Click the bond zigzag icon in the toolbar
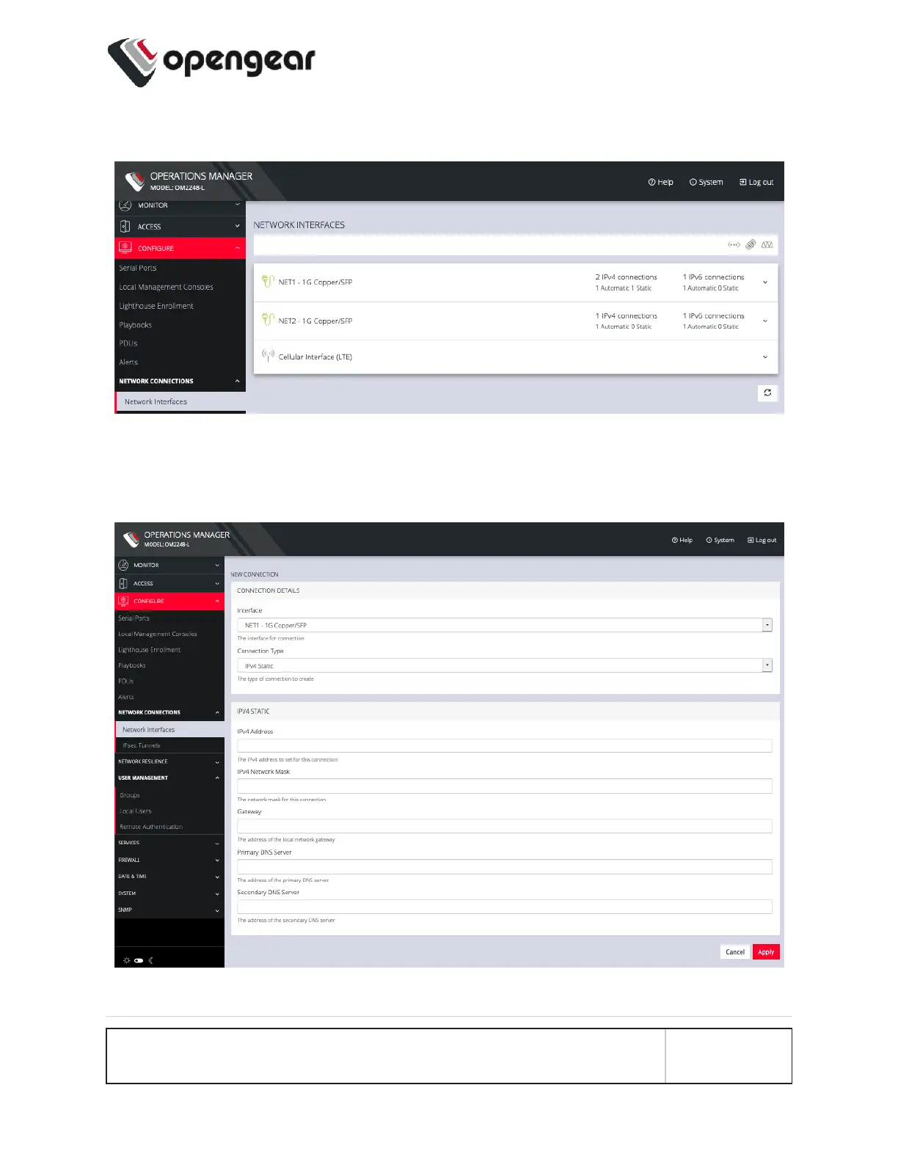 pyautogui.click(x=767, y=245)
